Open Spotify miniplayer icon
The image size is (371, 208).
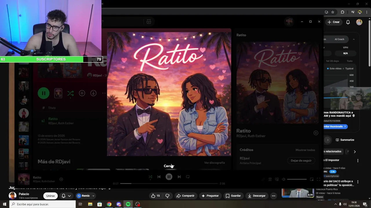point(312,179)
